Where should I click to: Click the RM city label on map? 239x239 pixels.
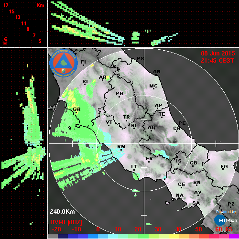click(121, 146)
